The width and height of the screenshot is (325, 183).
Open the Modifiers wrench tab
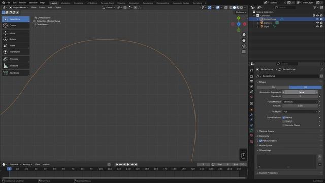pyautogui.click(x=252, y=115)
